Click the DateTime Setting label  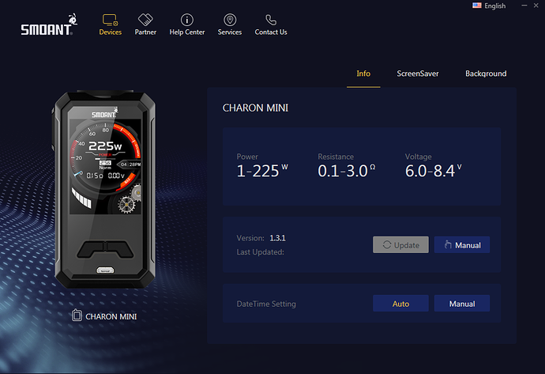[x=266, y=304]
